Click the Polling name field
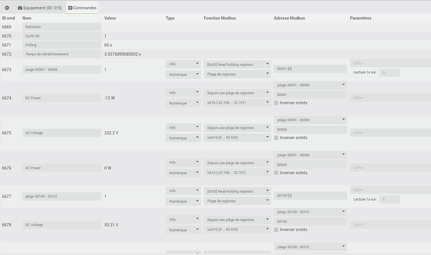 tap(62, 45)
